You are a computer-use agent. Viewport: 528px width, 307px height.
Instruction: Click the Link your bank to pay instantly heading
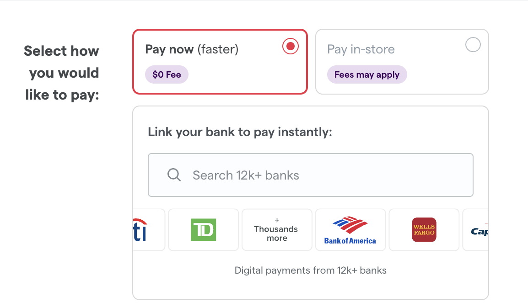coord(240,132)
